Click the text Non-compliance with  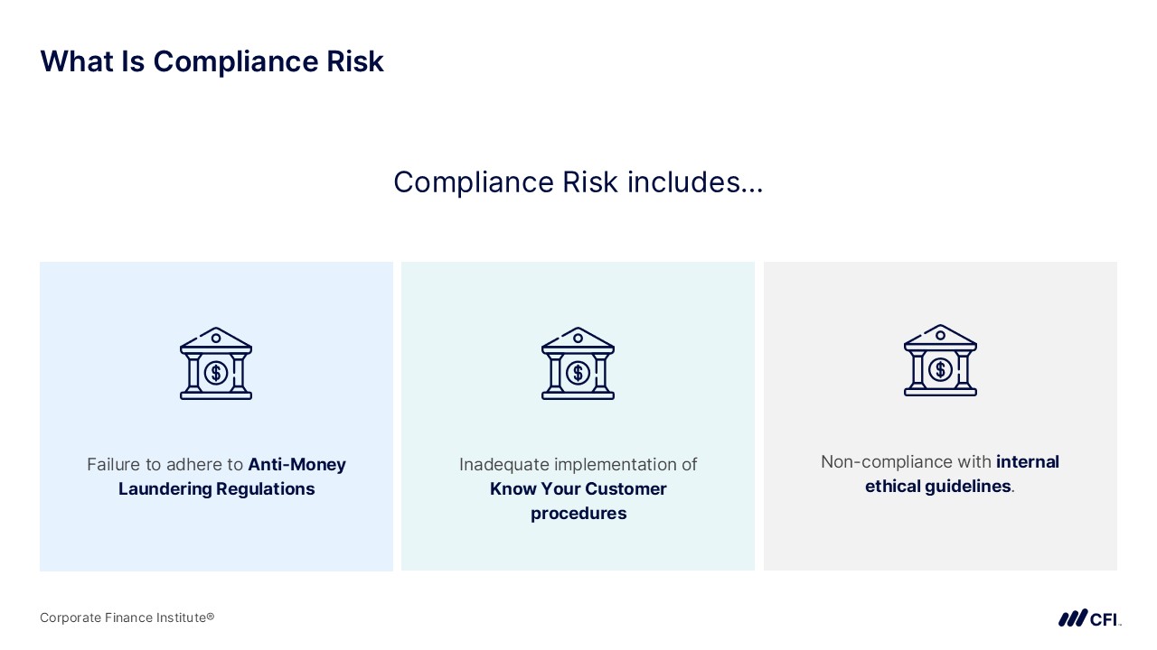pyautogui.click(x=906, y=462)
